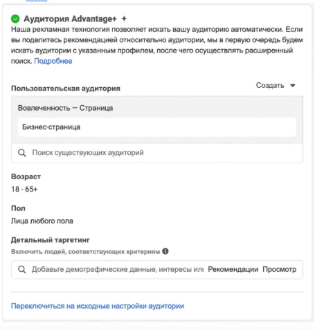Click the Аудитория Advantage+ heading

click(x=70, y=19)
